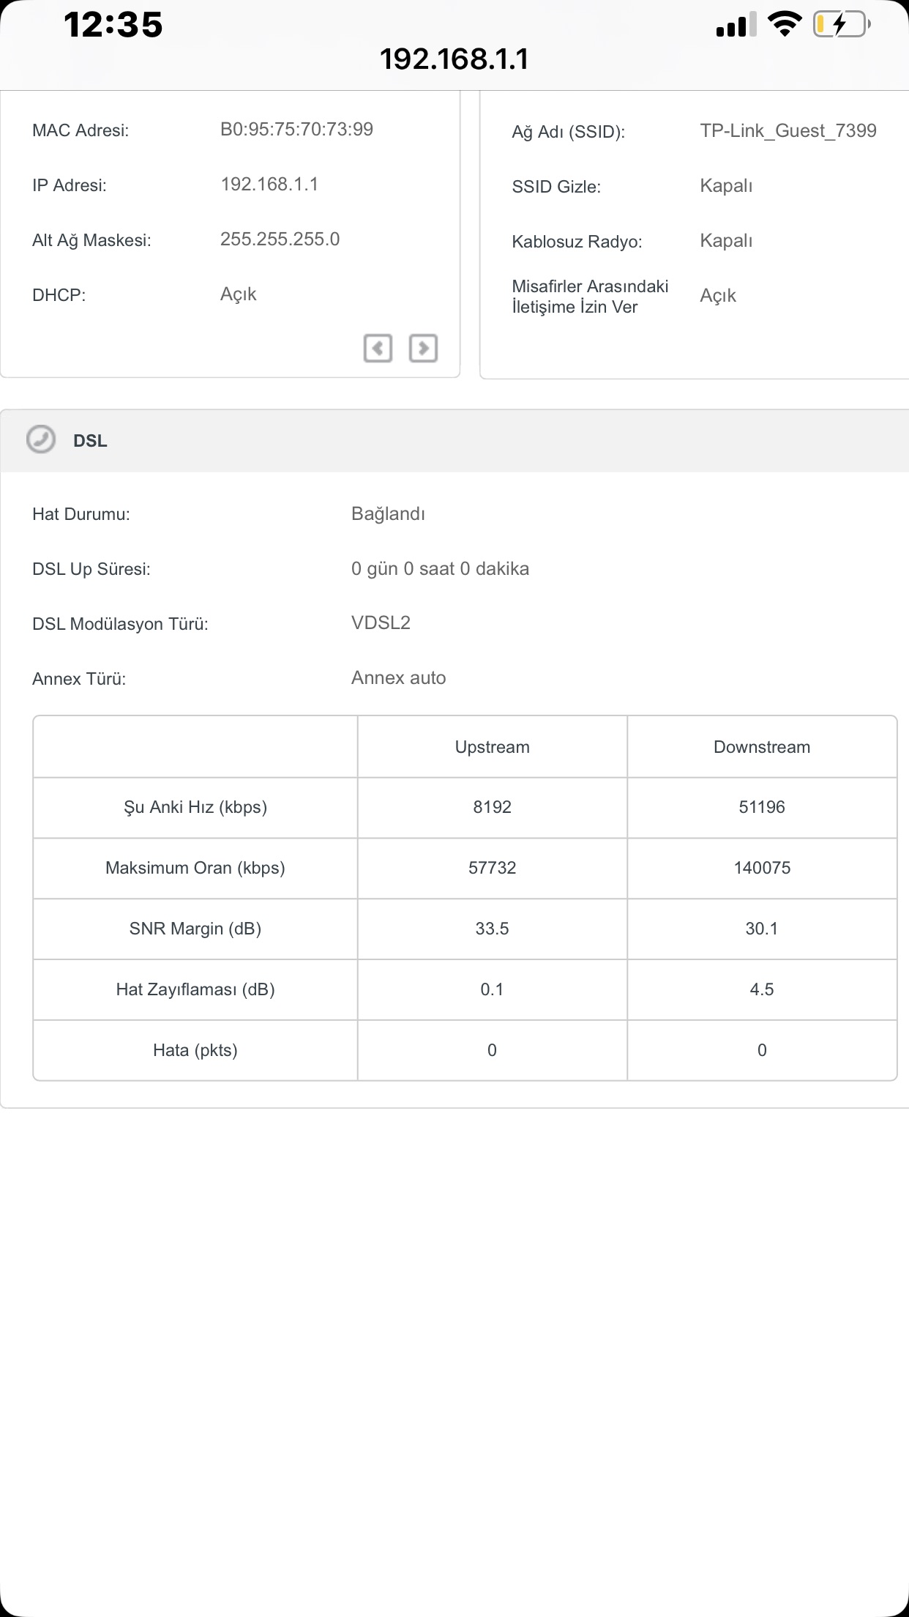Click the next arrow icon in LAN panel
Screen dimensions: 909x1617
(423, 348)
